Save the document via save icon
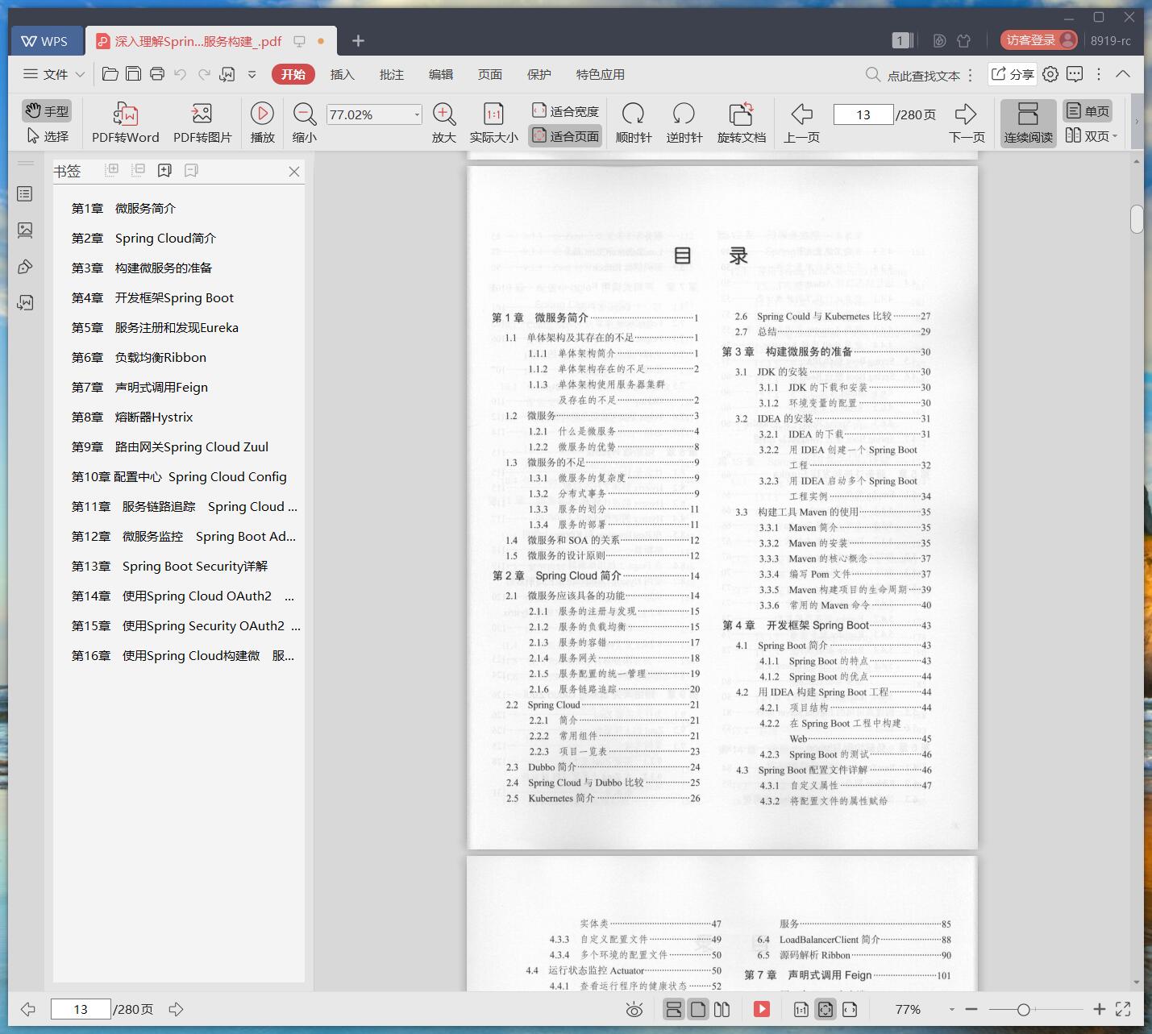 pyautogui.click(x=134, y=74)
